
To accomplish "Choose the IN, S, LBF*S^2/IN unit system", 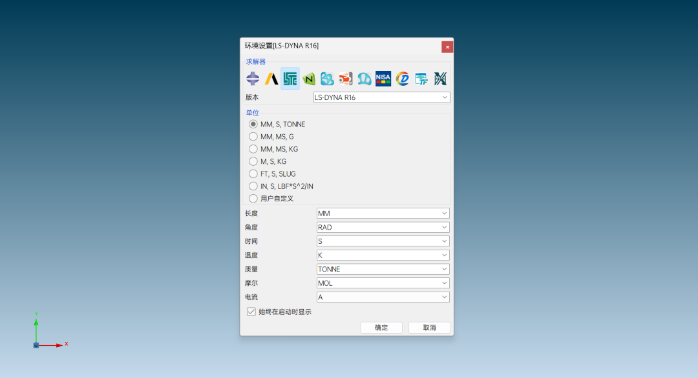I will (253, 186).
